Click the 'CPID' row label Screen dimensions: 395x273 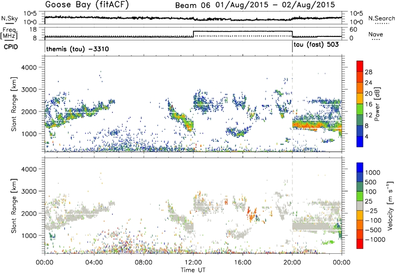(11, 47)
